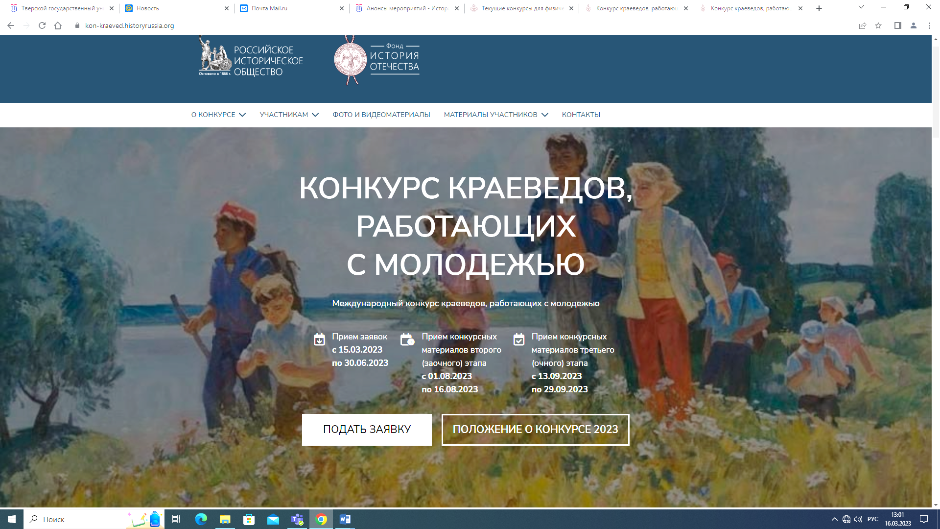Open ПОЛОЖЕНИЕ О КОНКУРСЕ 2023 button
This screenshot has height=529, width=940.
coord(535,430)
